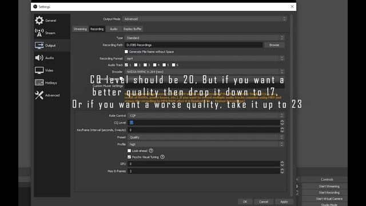This screenshot has width=366, height=206.
Task: Open the recording Type dropdown
Action: pos(204,38)
